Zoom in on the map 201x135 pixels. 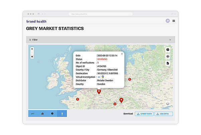(x=32, y=49)
